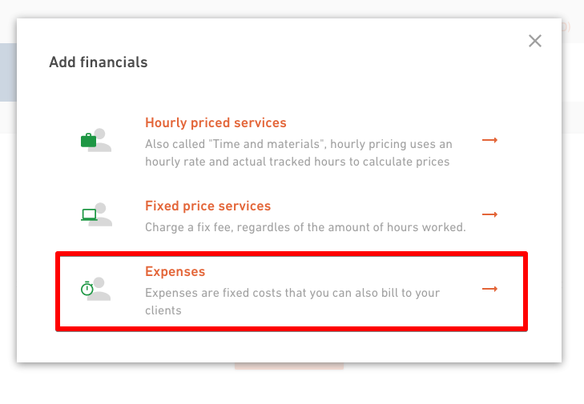Image resolution: width=584 pixels, height=404 pixels.
Task: Select the Time and materials description text
Action: [299, 153]
